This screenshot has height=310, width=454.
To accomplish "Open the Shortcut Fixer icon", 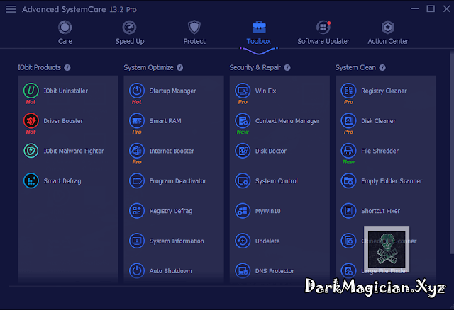I will point(348,211).
